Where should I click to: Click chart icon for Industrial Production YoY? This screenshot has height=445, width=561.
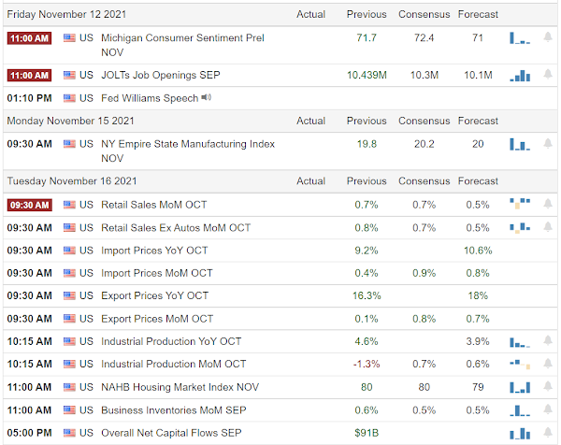[x=519, y=342]
